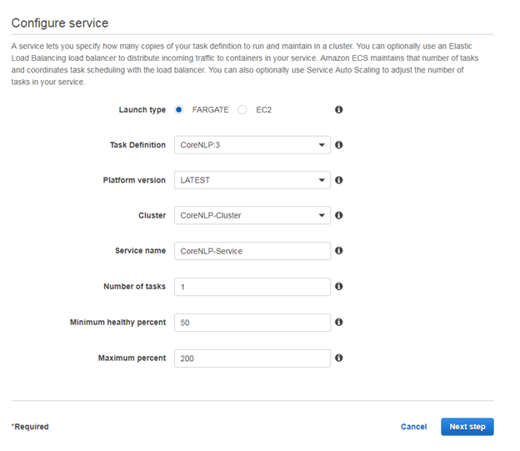Image resolution: width=520 pixels, height=451 pixels.
Task: Click the info icon beside Maximum percent
Action: tap(338, 358)
